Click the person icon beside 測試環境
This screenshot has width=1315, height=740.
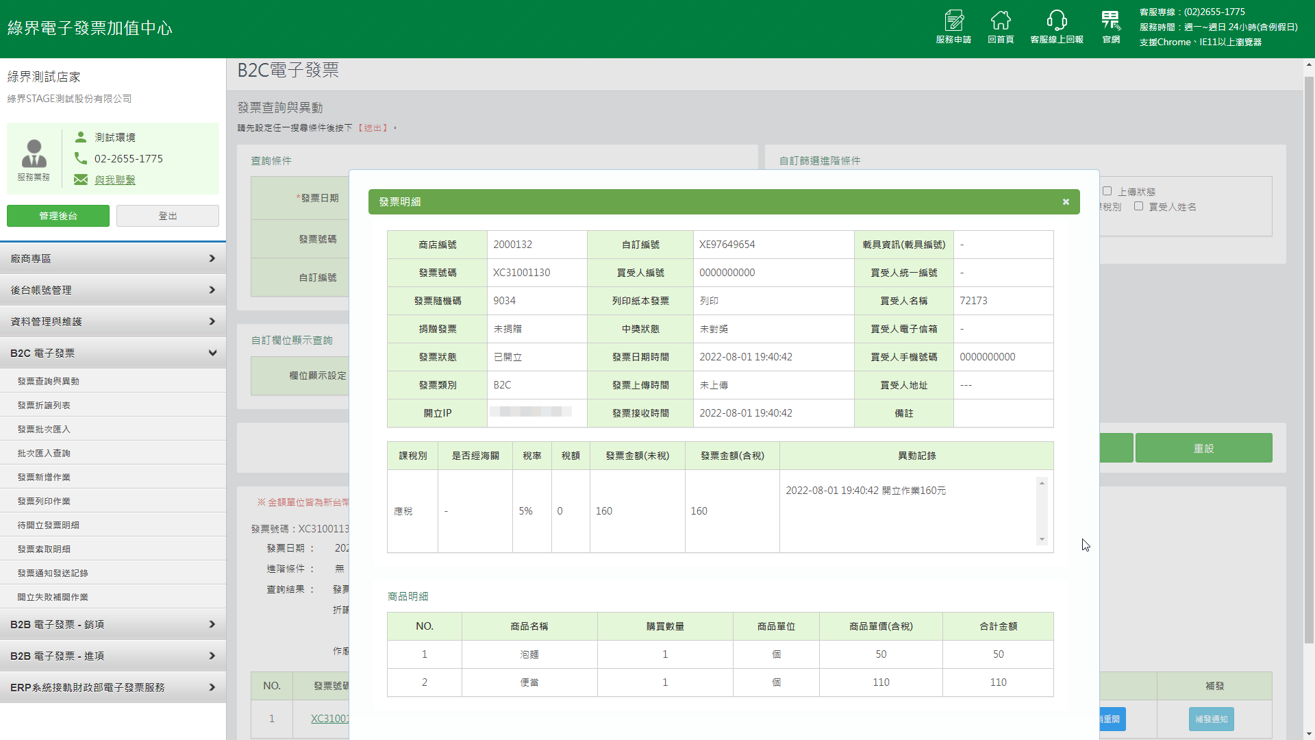click(81, 137)
